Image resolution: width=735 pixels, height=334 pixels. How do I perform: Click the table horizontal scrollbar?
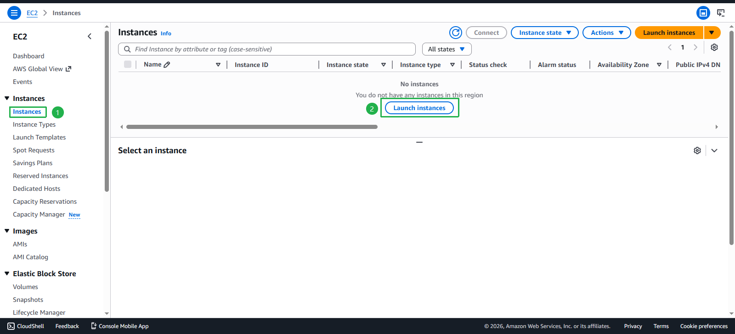point(252,127)
